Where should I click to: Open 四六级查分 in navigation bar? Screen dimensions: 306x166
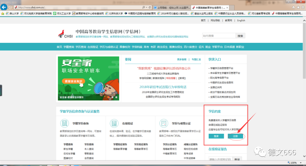point(190,47)
